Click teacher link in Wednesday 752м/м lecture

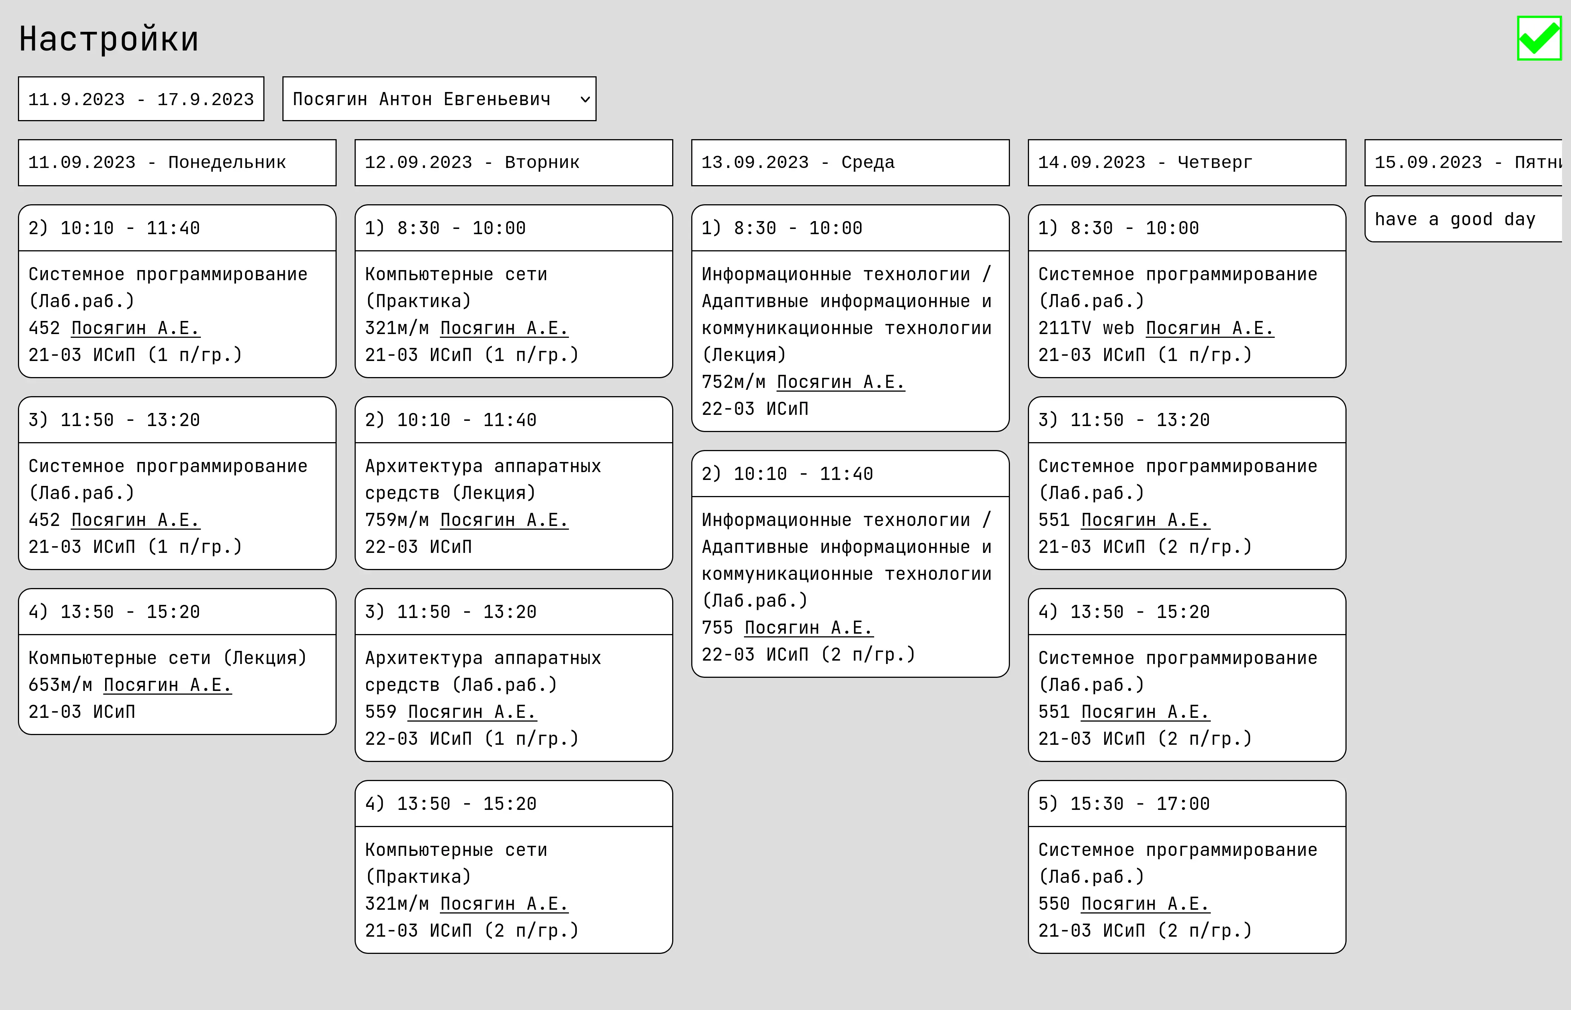(840, 382)
